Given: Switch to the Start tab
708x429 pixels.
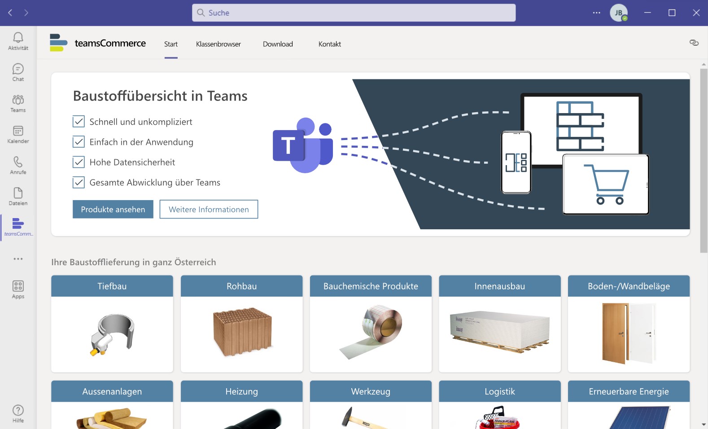Looking at the screenshot, I should (x=171, y=44).
